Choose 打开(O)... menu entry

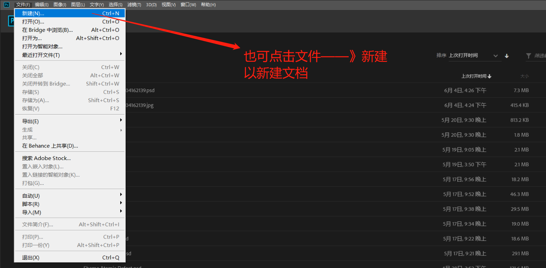tap(70, 22)
